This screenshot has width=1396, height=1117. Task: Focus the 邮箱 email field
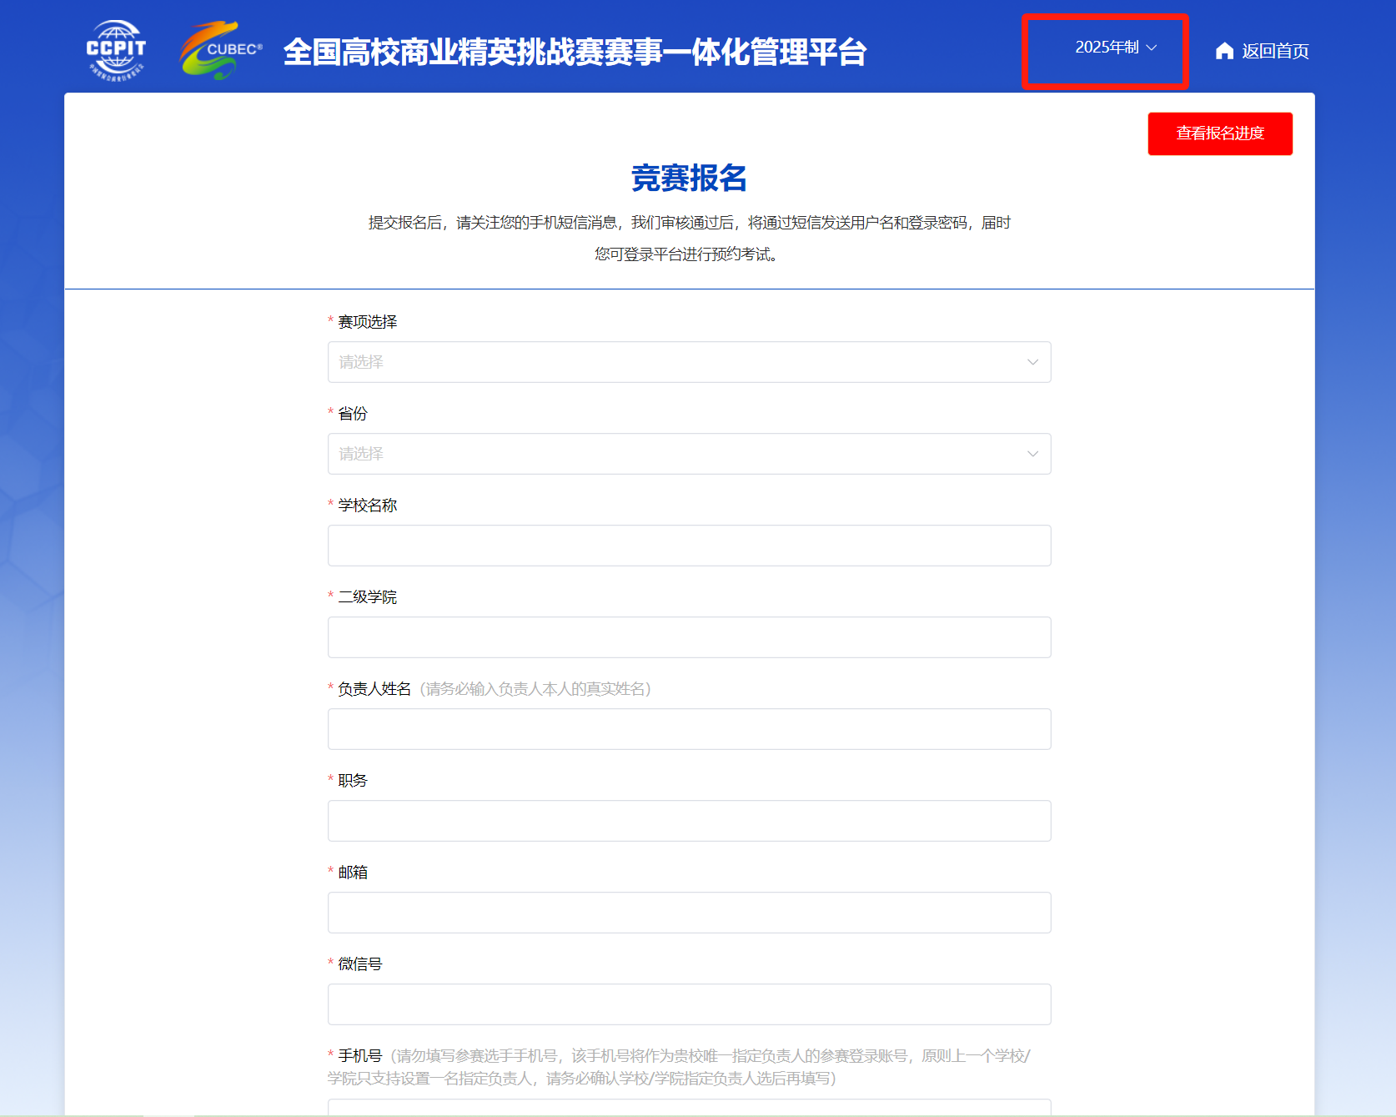click(x=689, y=913)
